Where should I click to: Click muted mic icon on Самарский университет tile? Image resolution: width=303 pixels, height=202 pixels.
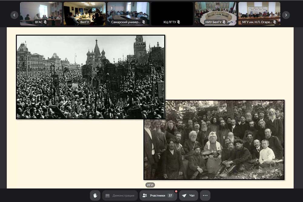pyautogui.click(x=144, y=22)
